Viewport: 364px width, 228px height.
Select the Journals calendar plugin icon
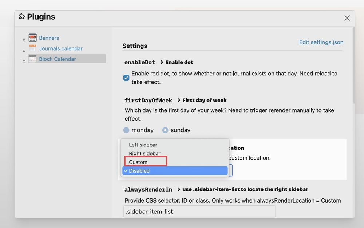point(32,48)
